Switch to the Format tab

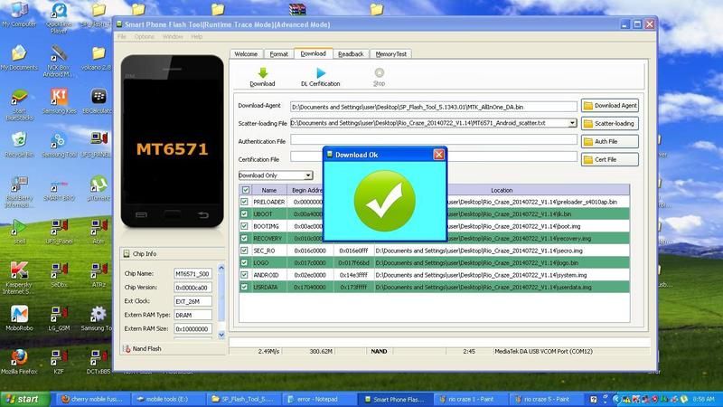point(278,54)
